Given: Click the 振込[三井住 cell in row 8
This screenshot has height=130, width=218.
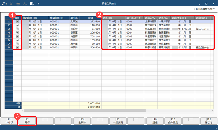Looking at the screenshot, I should coord(202,47).
